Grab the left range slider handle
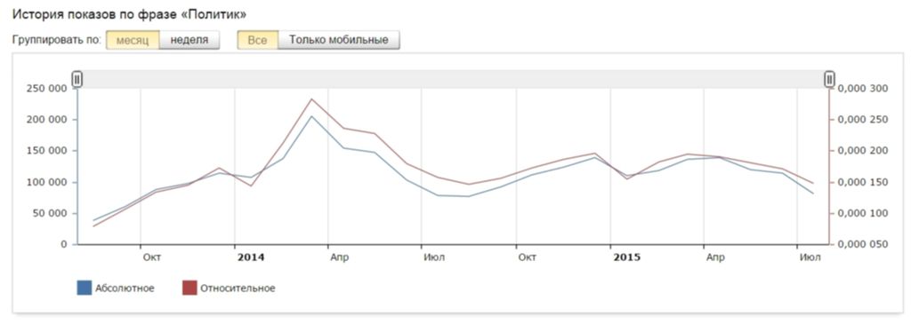 point(77,79)
